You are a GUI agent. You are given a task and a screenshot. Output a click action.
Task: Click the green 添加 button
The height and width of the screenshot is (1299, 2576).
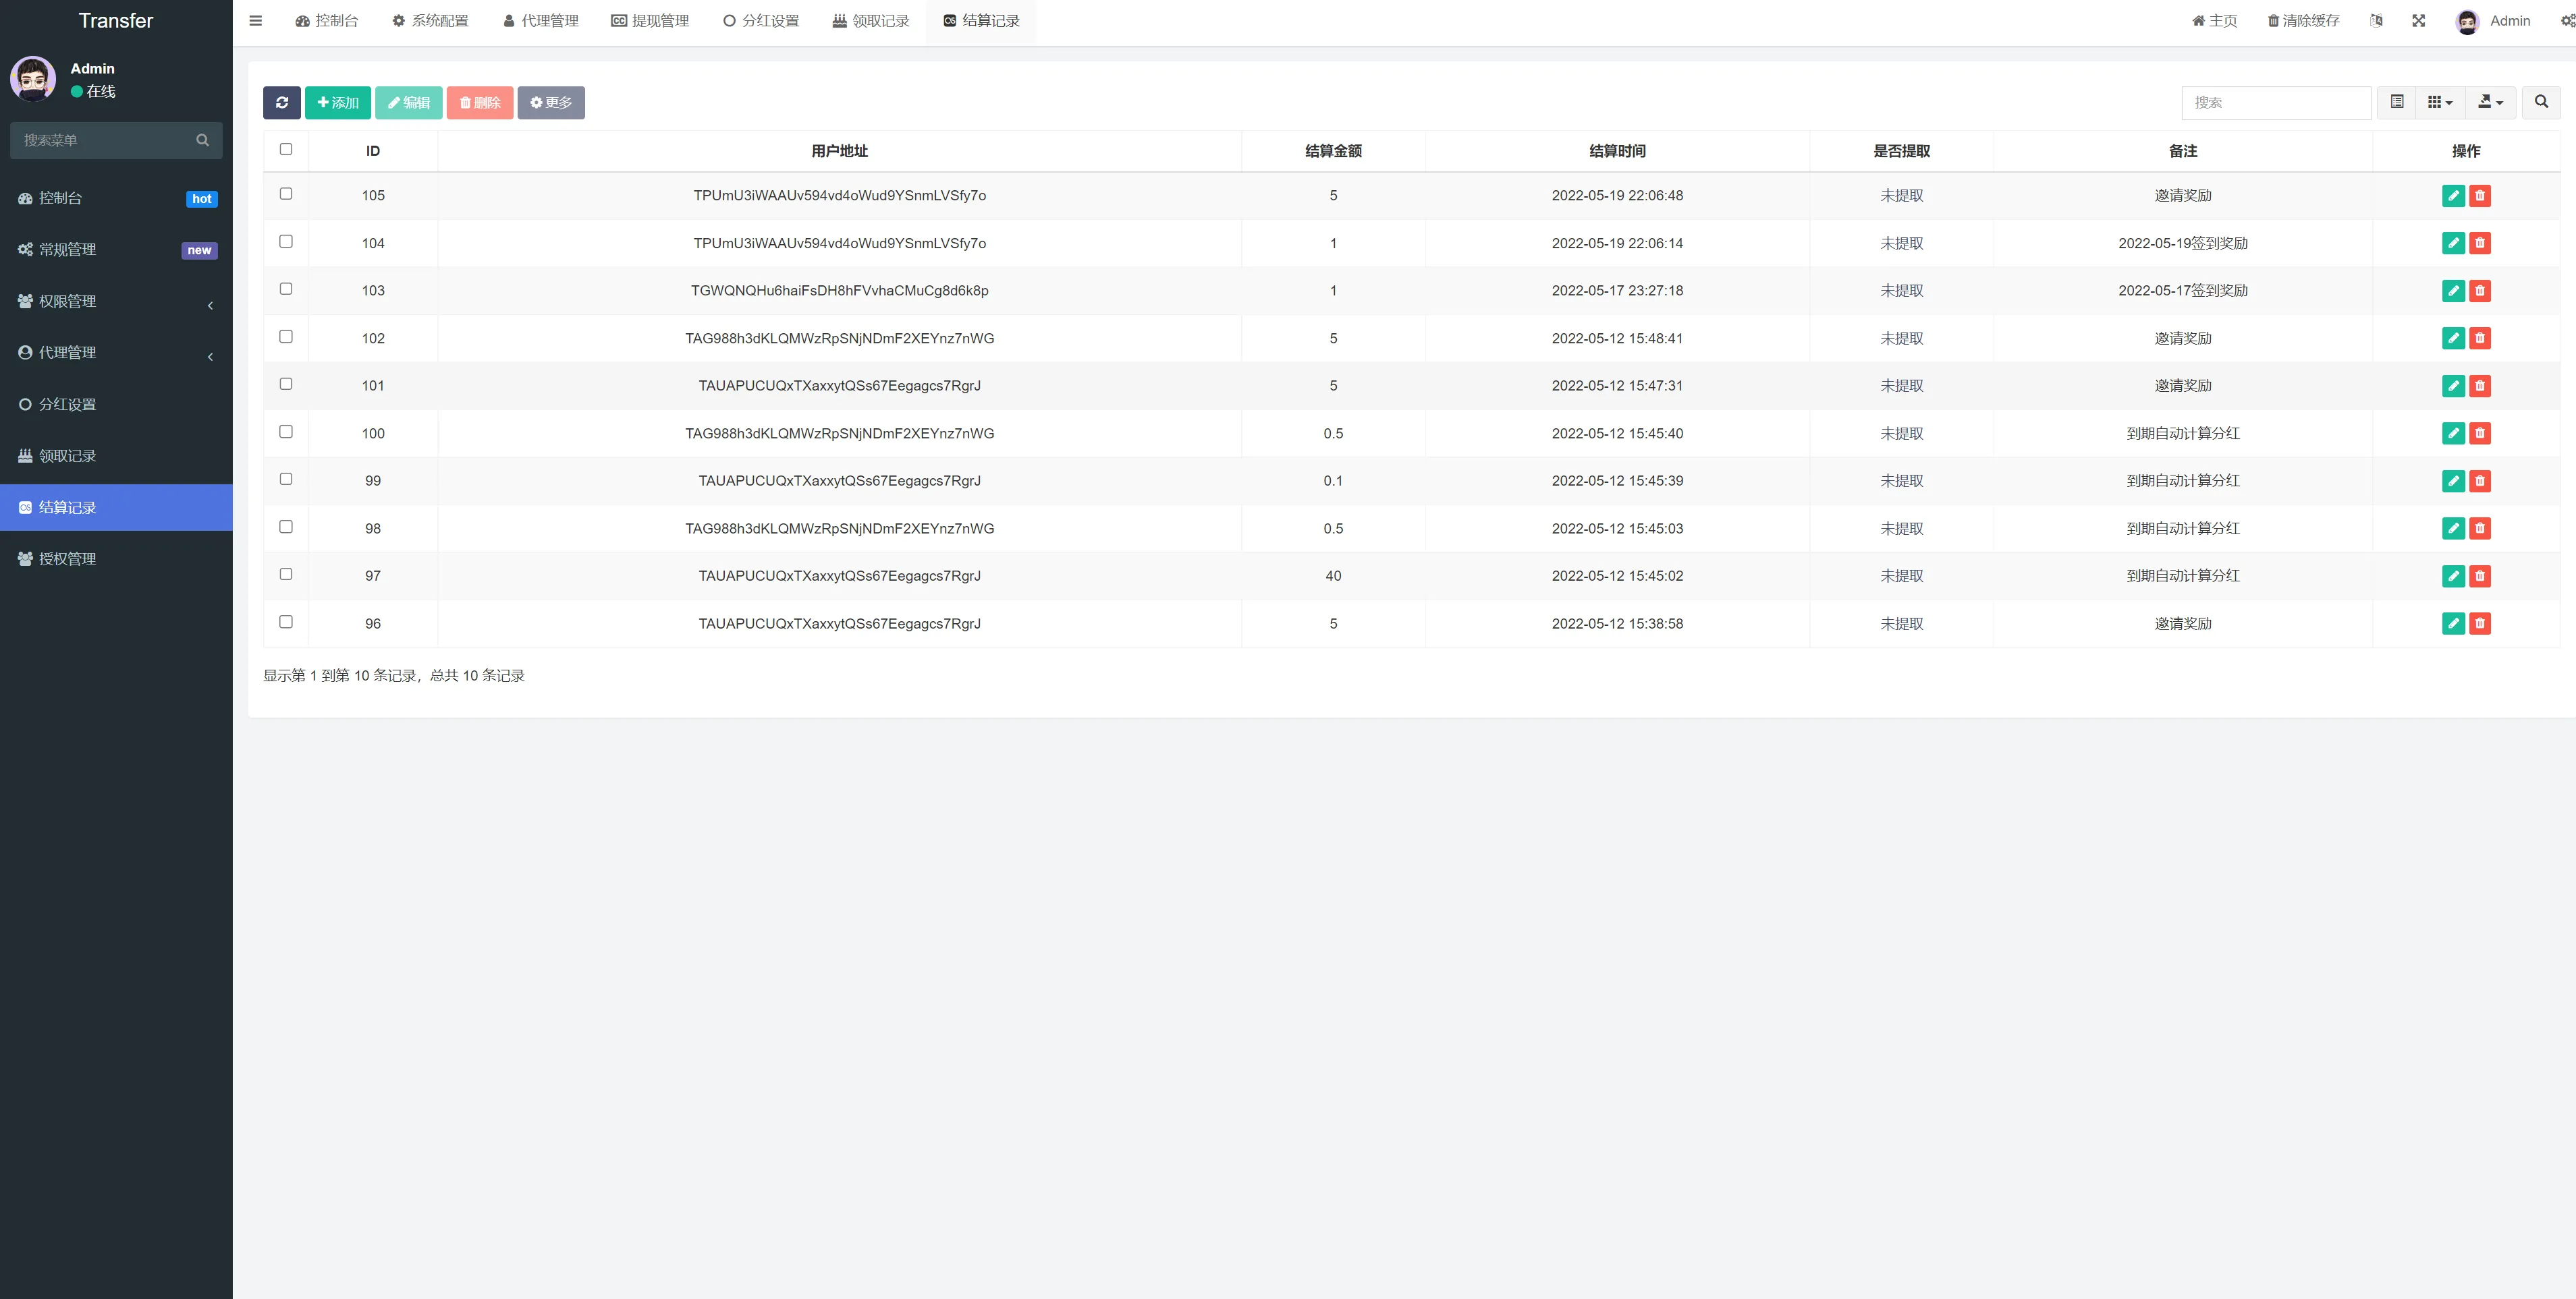tap(338, 102)
